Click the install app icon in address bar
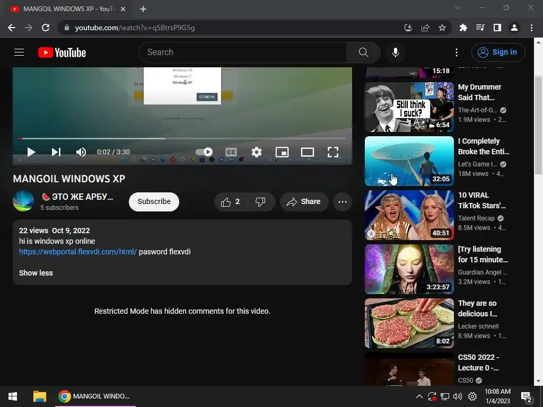Image resolution: width=543 pixels, height=407 pixels. point(408,28)
